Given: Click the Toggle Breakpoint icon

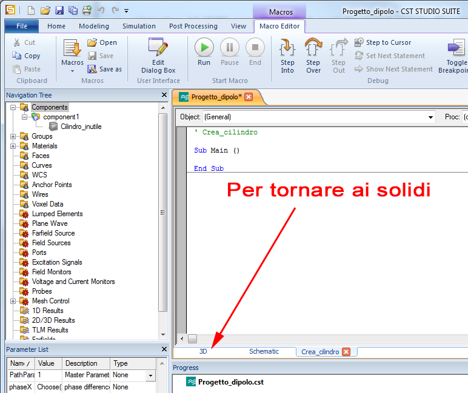Looking at the screenshot, I should [x=455, y=48].
